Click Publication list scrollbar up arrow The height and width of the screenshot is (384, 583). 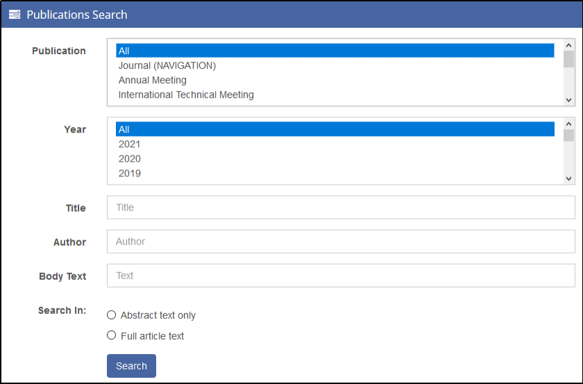[568, 45]
